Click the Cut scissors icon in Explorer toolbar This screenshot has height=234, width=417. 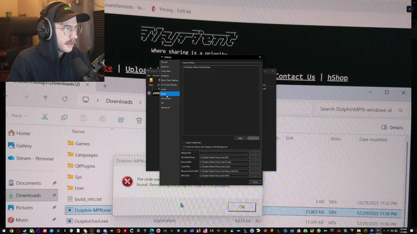[x=45, y=117]
